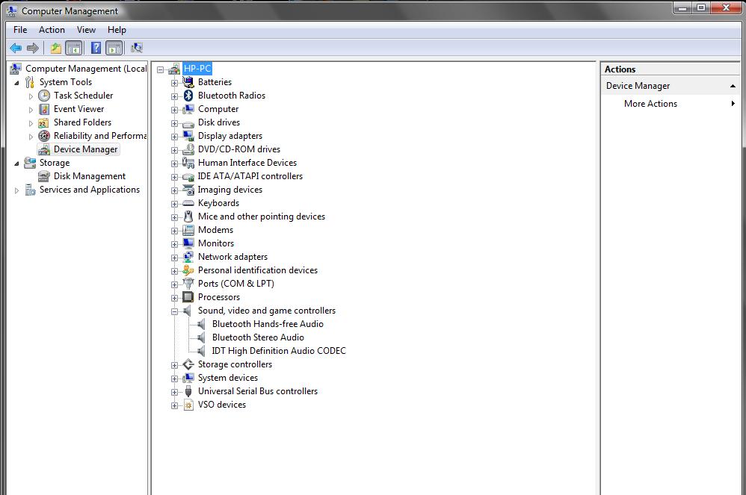Click the Actions pane header
The width and height of the screenshot is (746, 495).
point(670,69)
